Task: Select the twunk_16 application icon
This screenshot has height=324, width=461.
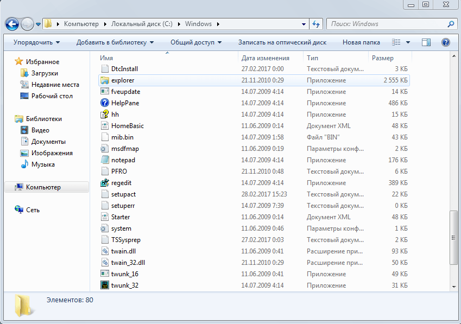Action: (105, 274)
